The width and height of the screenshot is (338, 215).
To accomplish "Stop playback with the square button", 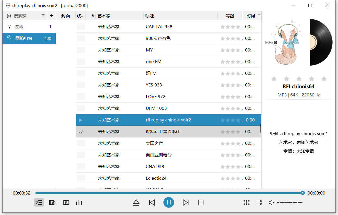I will 201,202.
